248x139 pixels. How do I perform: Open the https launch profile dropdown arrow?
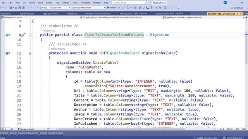[x=116, y=8]
